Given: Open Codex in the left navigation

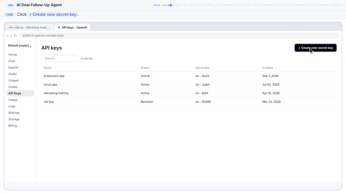Looking at the screenshot, I should pos(13,87).
